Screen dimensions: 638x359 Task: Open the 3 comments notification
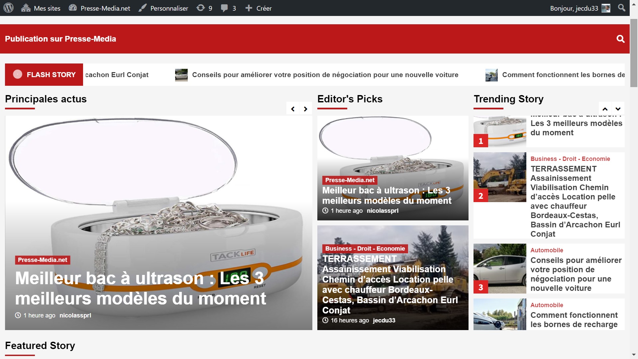pos(228,8)
